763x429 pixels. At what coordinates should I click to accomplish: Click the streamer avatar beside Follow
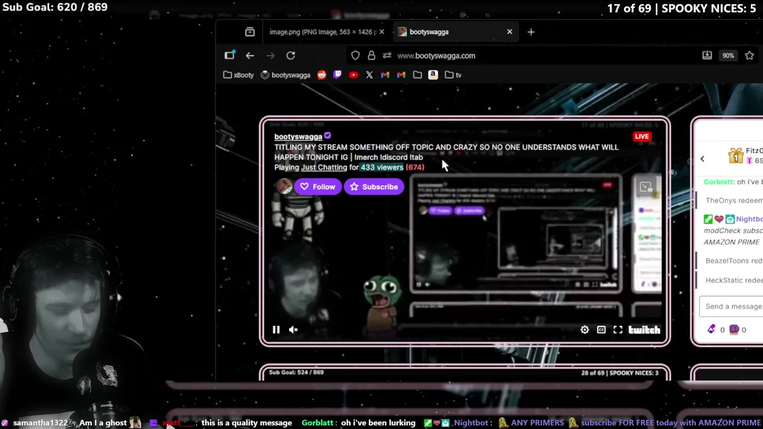pos(284,186)
